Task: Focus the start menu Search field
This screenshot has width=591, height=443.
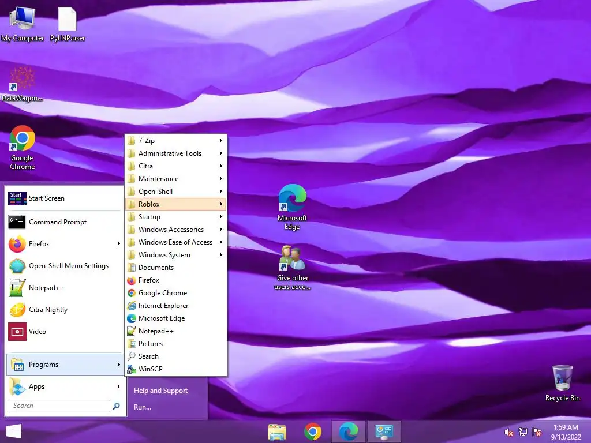Action: (x=59, y=406)
